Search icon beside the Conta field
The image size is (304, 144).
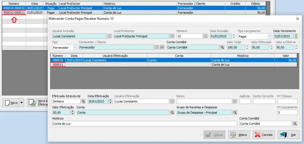pos(172,112)
